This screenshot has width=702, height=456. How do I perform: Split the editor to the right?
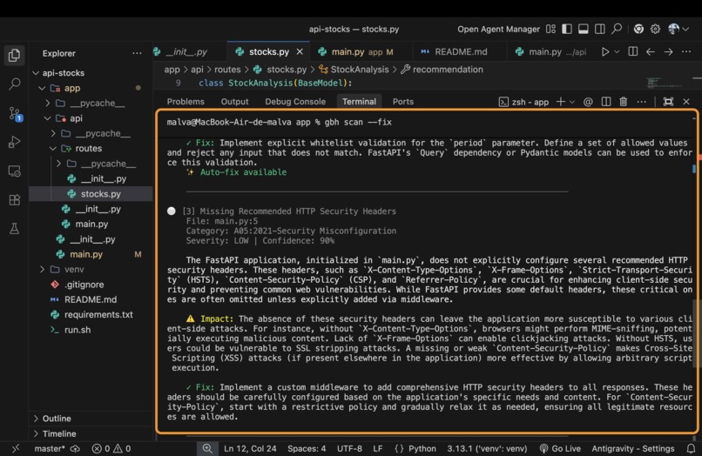click(633, 51)
